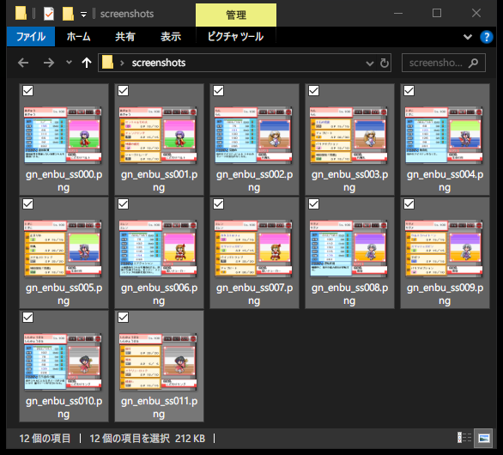Click status text 12 個の項目を選択 212 KB
Screen dimensions: 503x455
148,439
